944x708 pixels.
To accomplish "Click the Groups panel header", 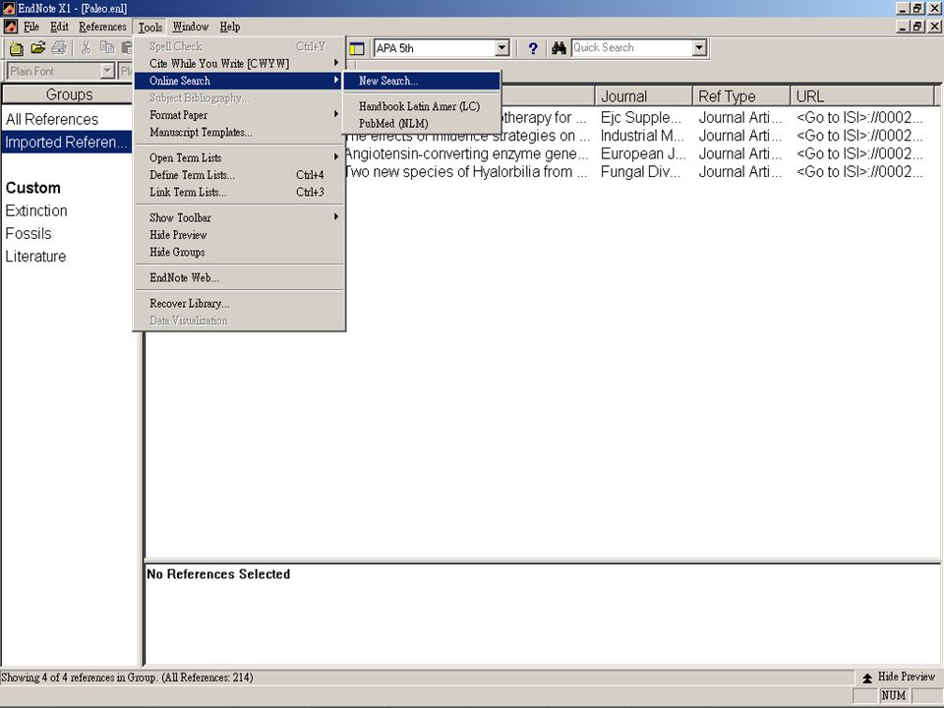I will tap(69, 94).
